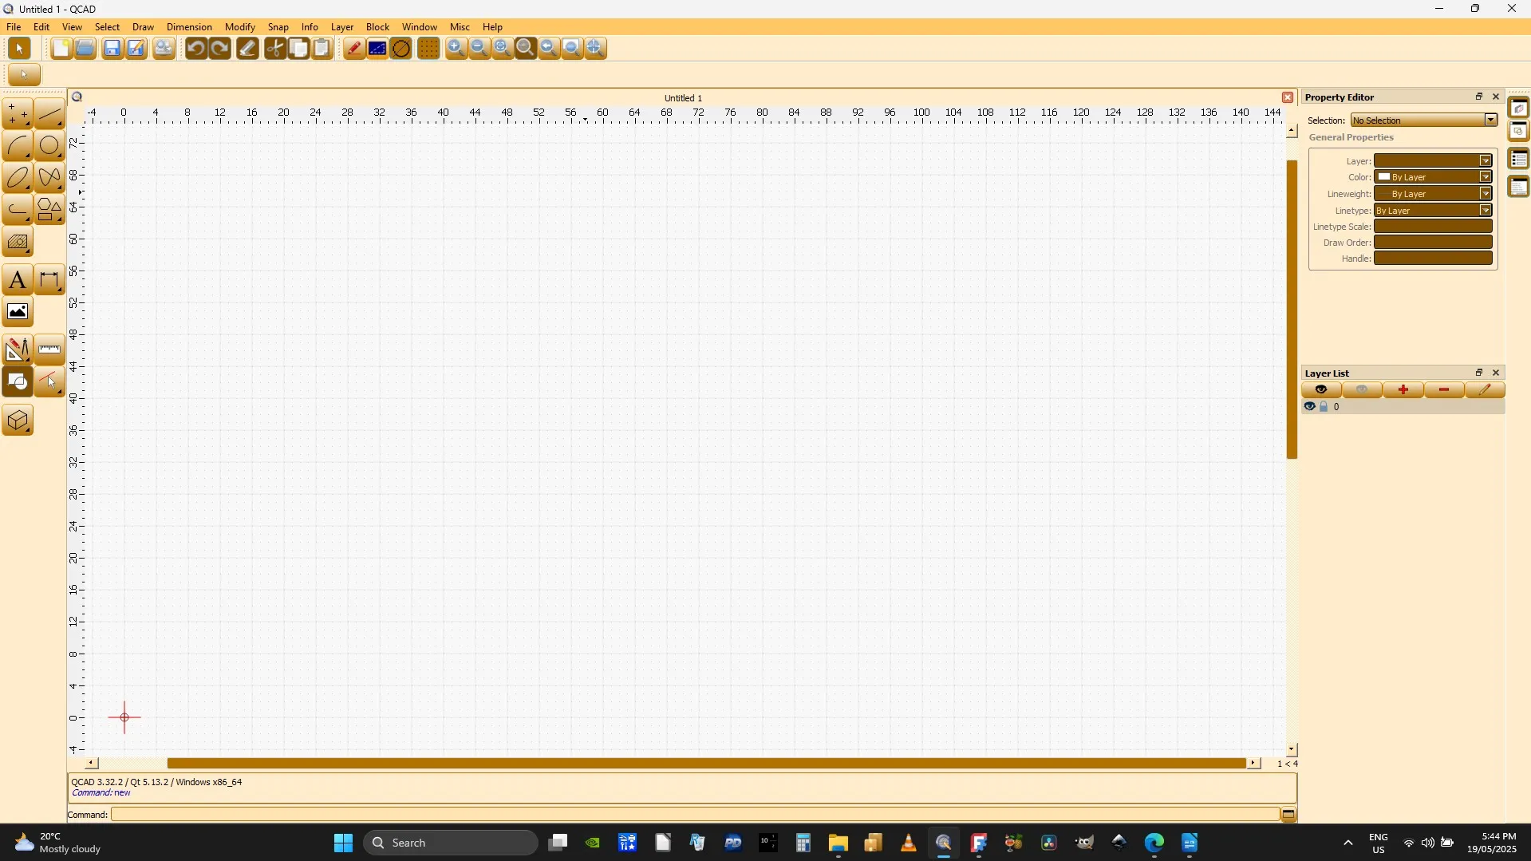The height and width of the screenshot is (861, 1531).
Task: Select the Spline tool
Action: pyautogui.click(x=49, y=177)
